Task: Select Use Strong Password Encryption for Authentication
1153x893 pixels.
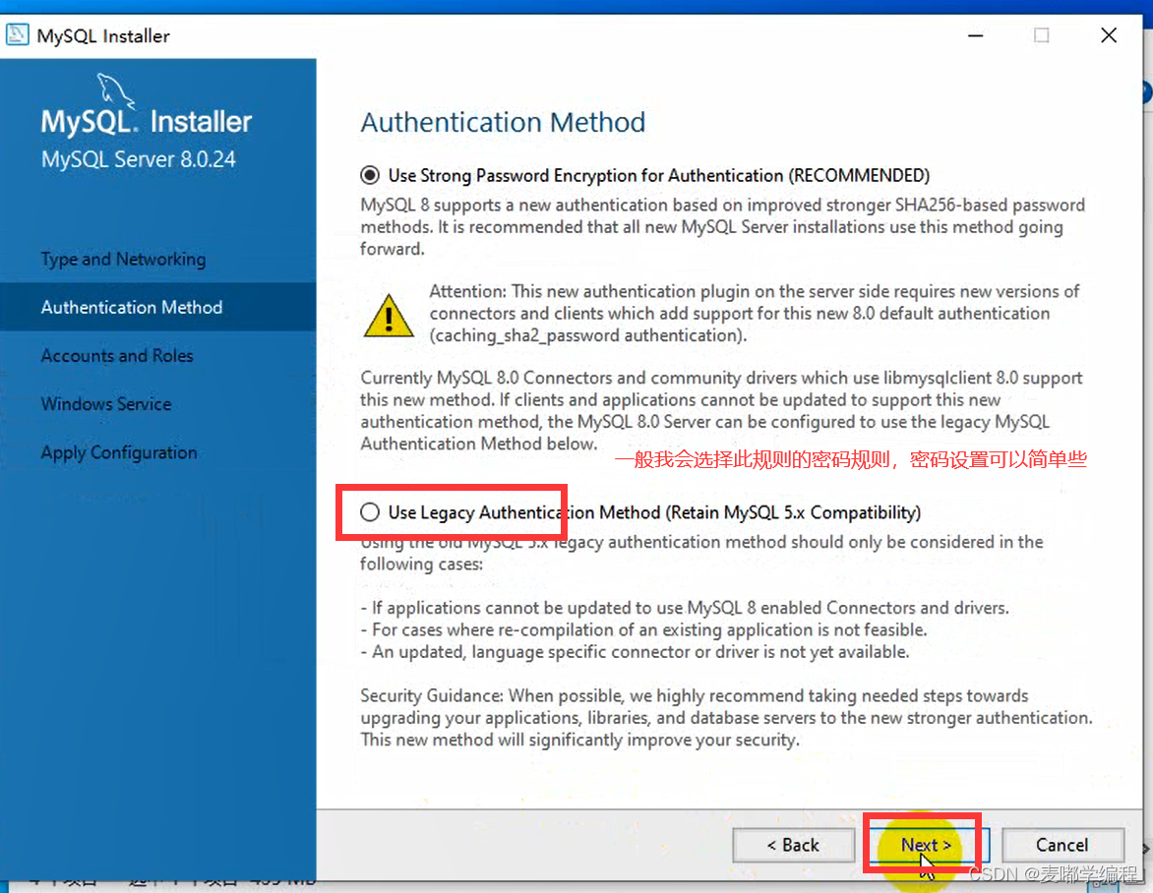Action: [x=370, y=174]
